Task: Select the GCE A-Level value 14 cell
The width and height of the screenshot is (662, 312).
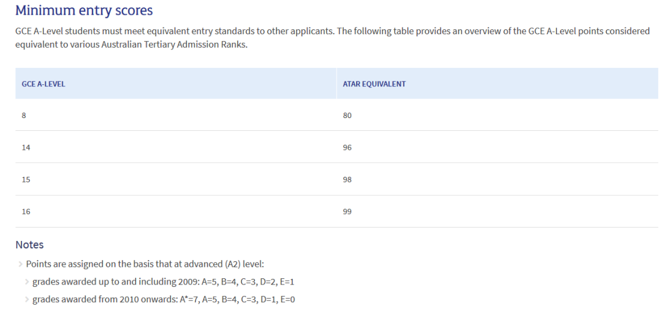Action: [x=26, y=147]
